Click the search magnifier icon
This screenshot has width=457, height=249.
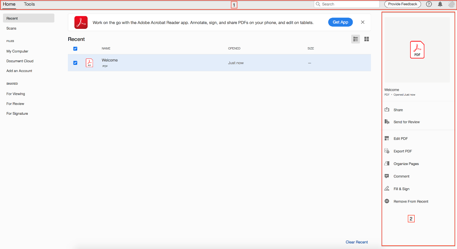[318, 4]
